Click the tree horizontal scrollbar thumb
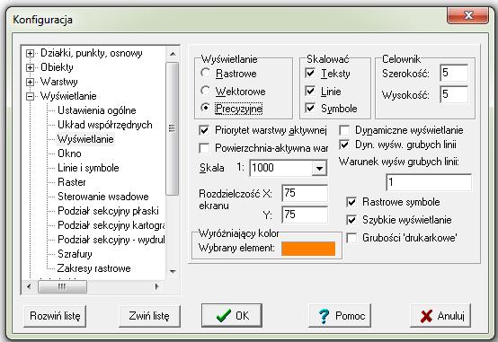498x342 pixels. pyautogui.click(x=62, y=287)
